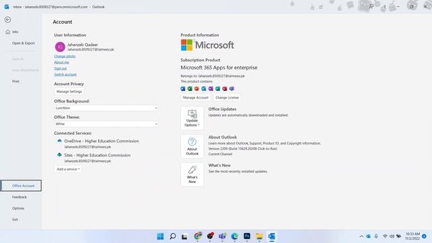Click the Word product icon

(x=183, y=88)
